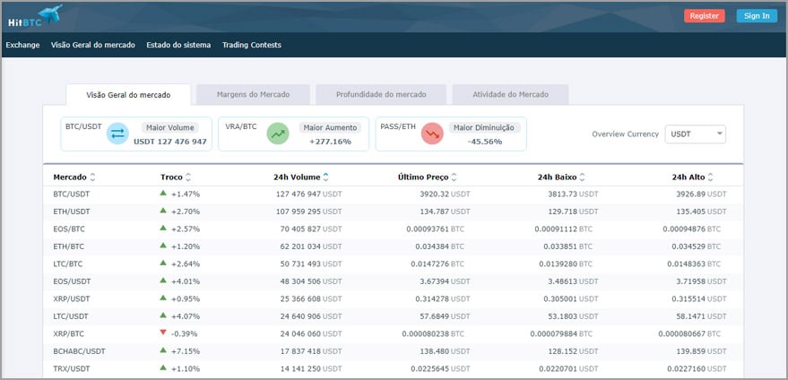The image size is (788, 380).
Task: Sort table by 24h Alto column
Action: (x=692, y=177)
